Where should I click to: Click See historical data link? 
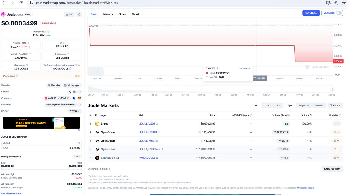[x=11, y=193]
